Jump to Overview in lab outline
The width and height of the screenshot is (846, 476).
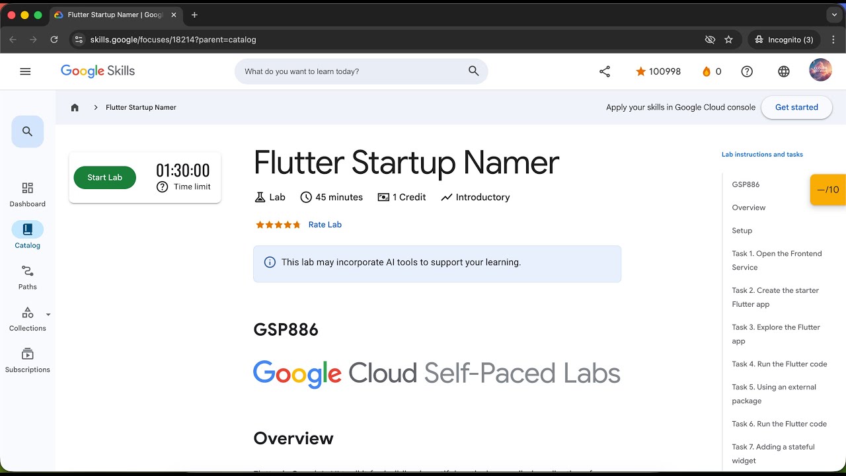click(x=749, y=208)
